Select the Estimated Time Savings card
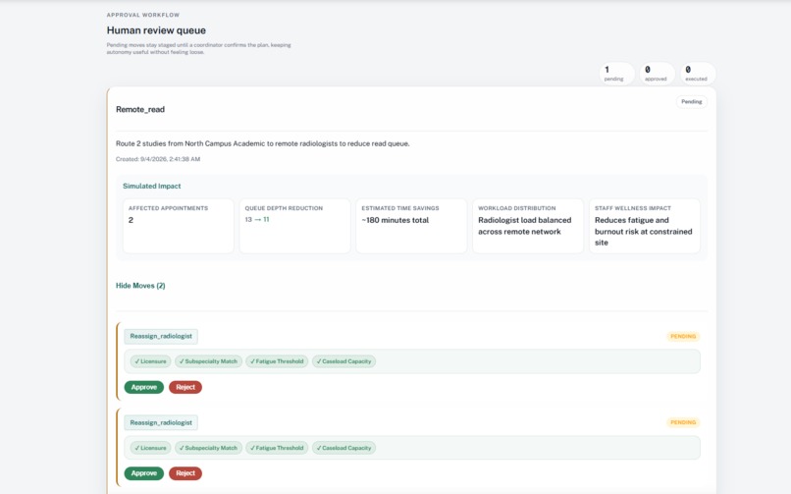This screenshot has width=791, height=494. click(x=411, y=226)
